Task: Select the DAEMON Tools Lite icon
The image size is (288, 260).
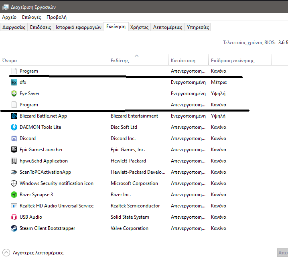Action: click(14, 127)
